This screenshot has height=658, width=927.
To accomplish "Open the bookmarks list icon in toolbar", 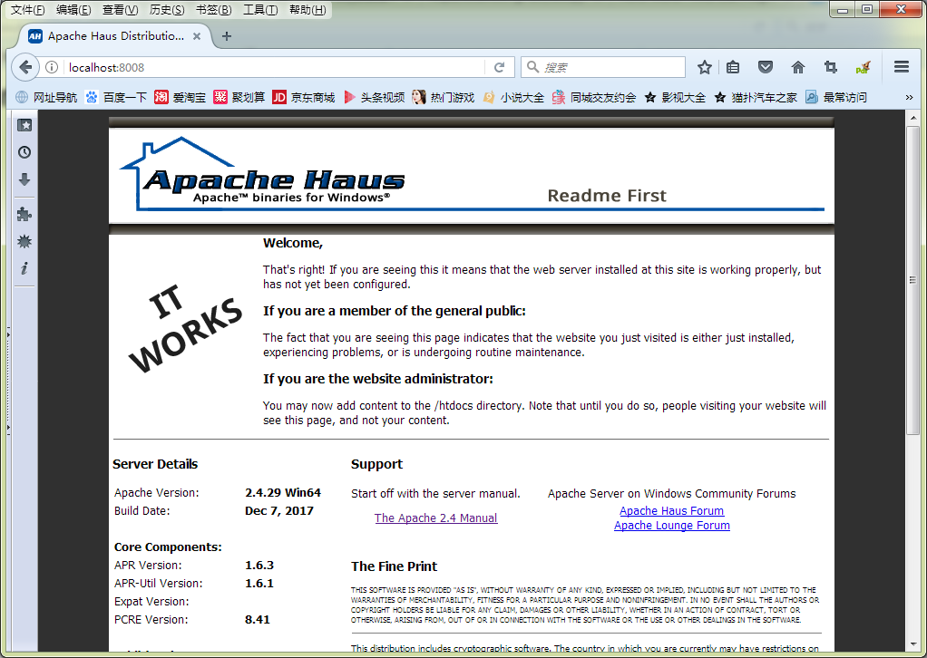I will click(x=733, y=67).
